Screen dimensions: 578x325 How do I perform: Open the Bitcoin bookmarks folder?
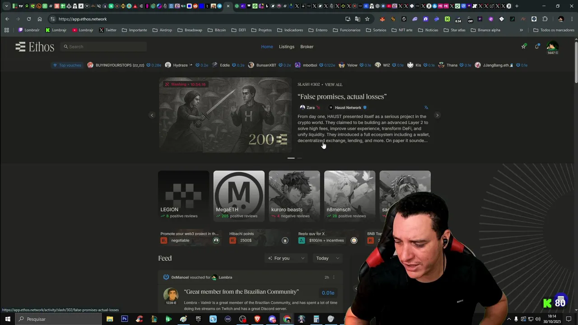coord(217,30)
